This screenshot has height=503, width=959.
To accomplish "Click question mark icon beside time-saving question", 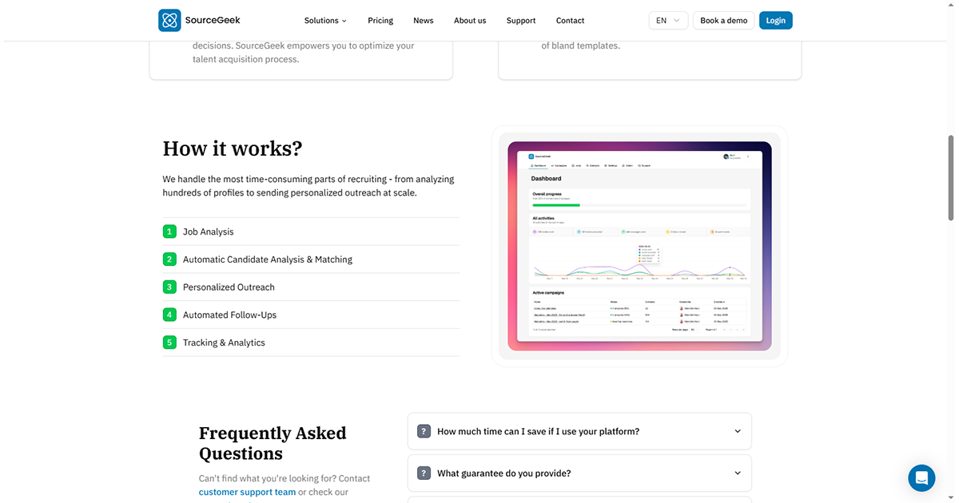I will (424, 431).
